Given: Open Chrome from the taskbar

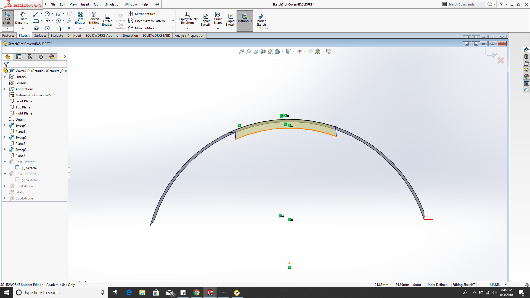Looking at the screenshot, I should (196, 292).
